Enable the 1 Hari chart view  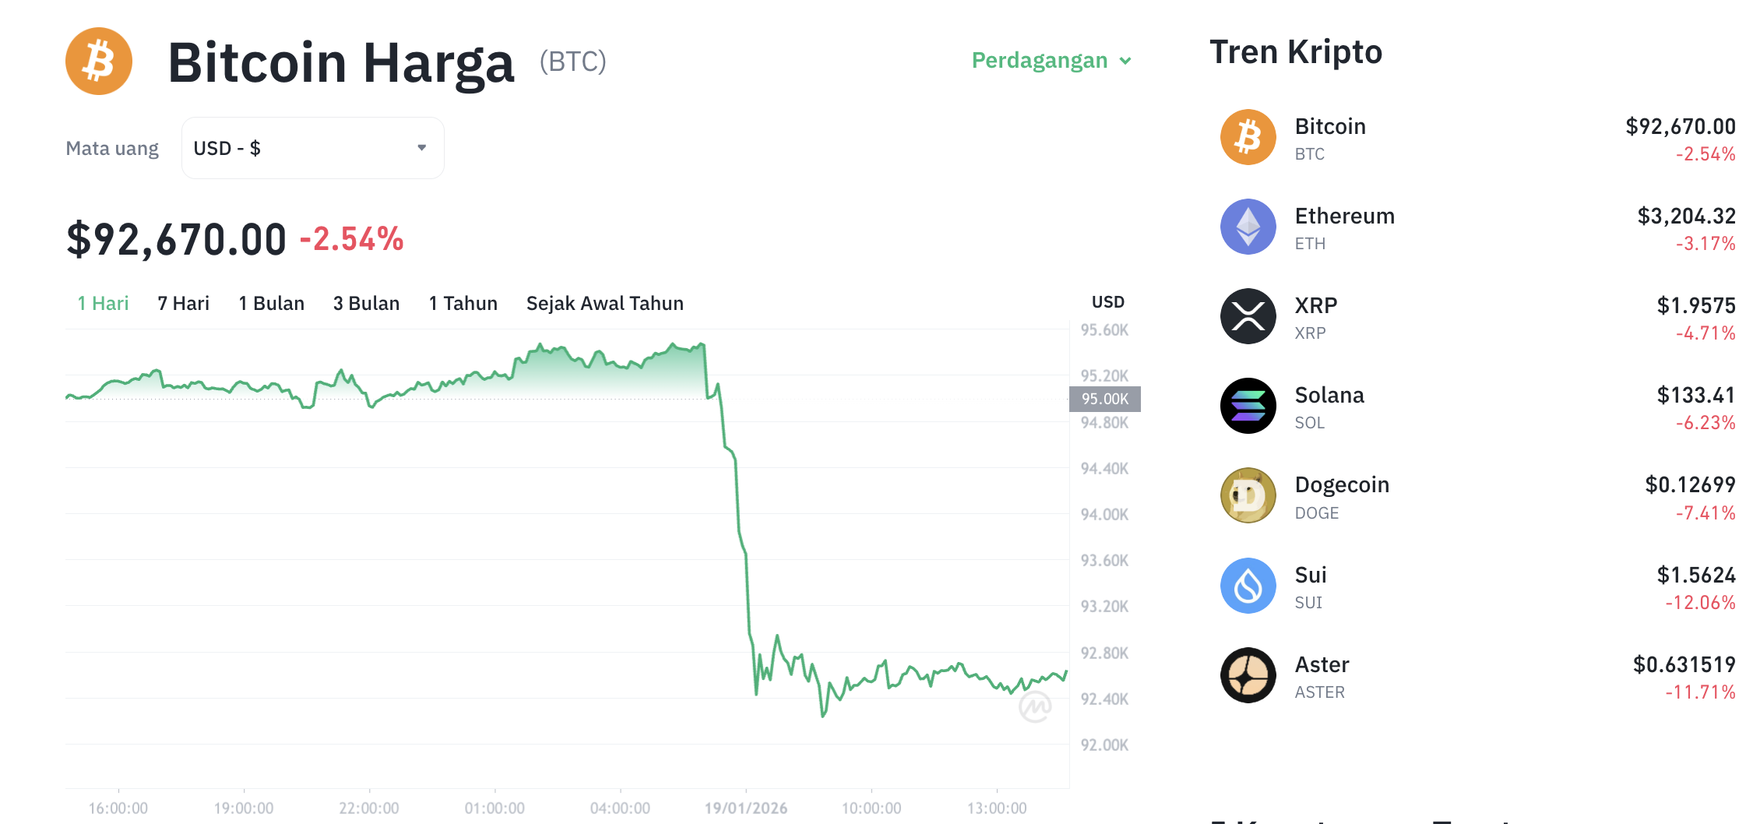[102, 304]
